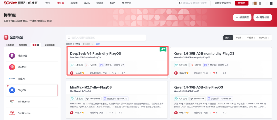Image resolution: width=277 pixels, height=120 pixels.
Task: Select the MiniMax organization logo
Action: [12, 67]
